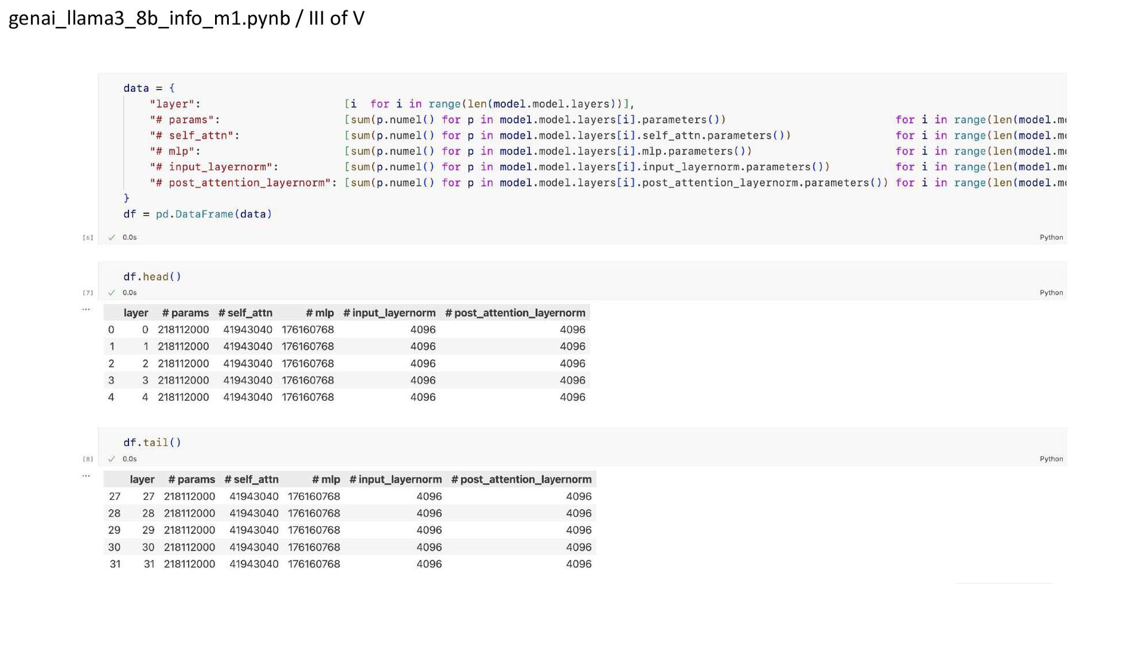Click 218112000 params value in row 27
Image resolution: width=1147 pixels, height=645 pixels.
189,496
